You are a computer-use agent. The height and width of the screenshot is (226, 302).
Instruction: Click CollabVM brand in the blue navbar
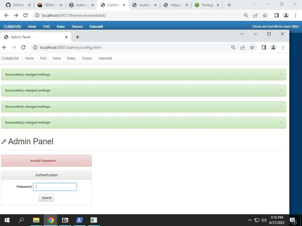tap(12, 26)
